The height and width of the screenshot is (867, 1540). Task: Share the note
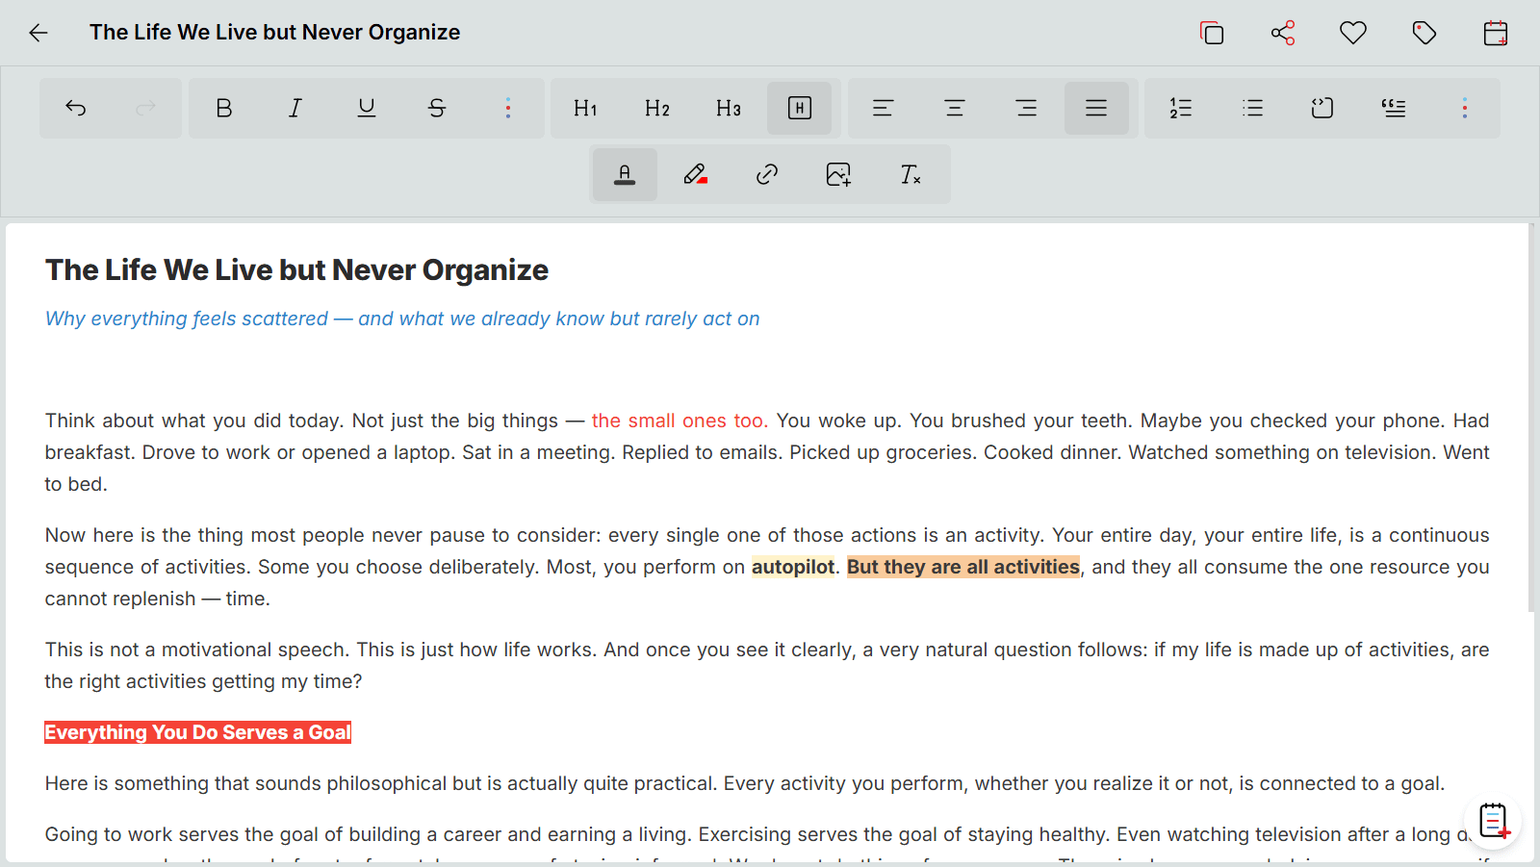pos(1283,32)
